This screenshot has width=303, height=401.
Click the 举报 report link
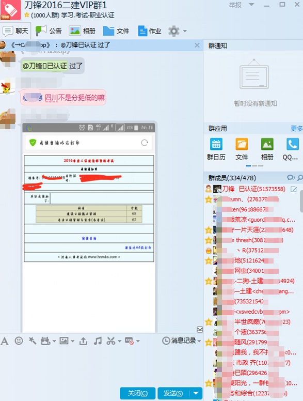tap(235, 5)
